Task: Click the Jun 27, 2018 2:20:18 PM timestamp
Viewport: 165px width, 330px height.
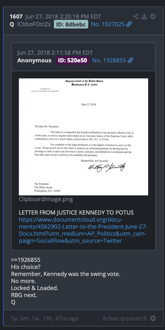Action: 63,16
